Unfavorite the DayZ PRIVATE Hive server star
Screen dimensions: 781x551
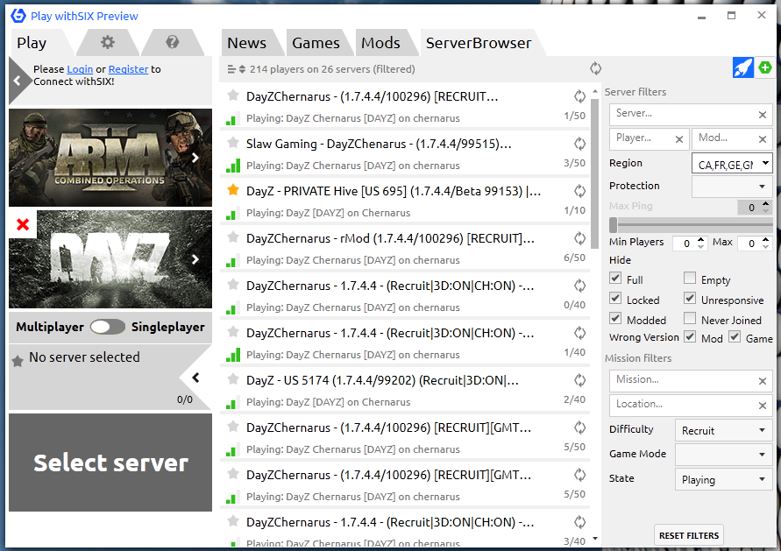coord(233,190)
